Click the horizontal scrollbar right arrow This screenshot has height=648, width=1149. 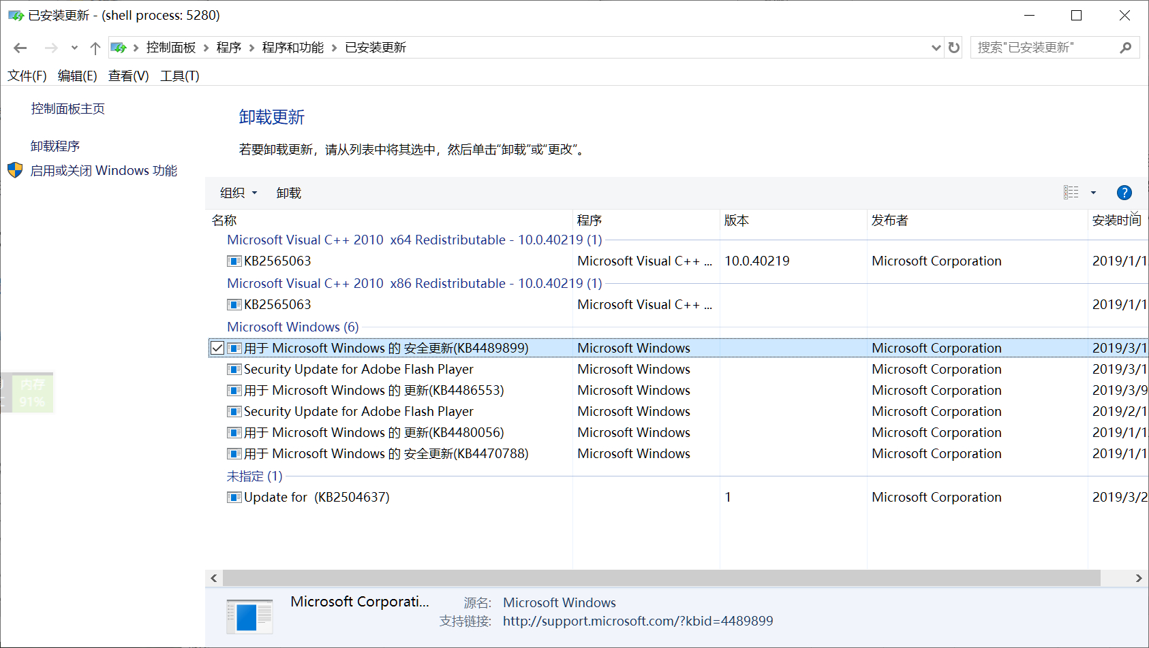tap(1138, 578)
